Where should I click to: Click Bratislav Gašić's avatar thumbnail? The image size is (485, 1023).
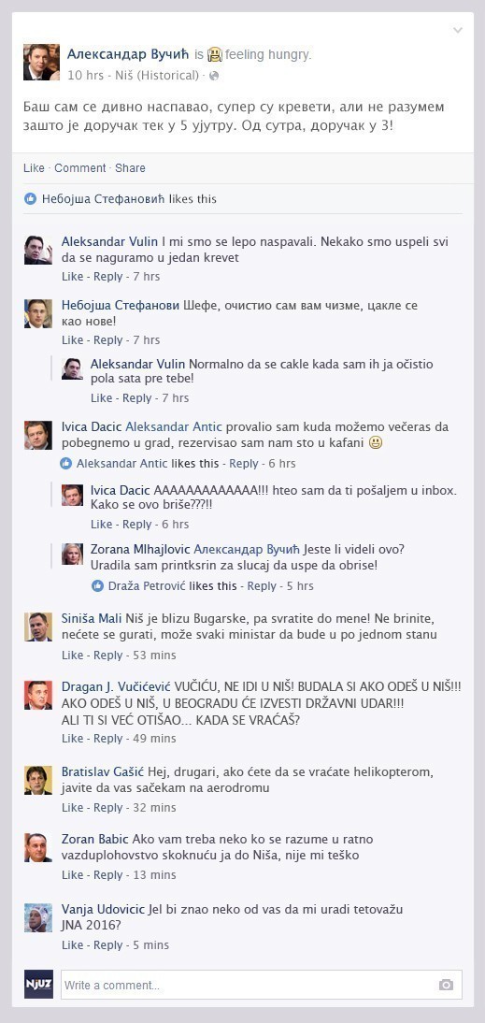(x=38, y=780)
